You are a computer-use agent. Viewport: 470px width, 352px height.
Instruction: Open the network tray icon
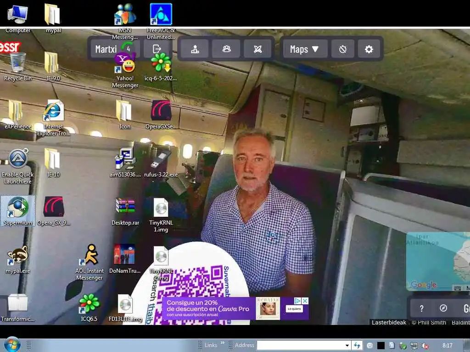point(414,346)
